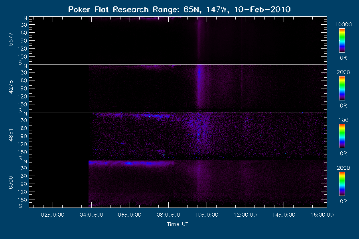Click the bright blue band in 6300 panel

[x=130, y=163]
